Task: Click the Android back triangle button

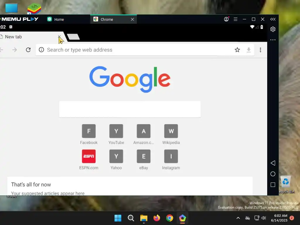Action: [x=273, y=163]
